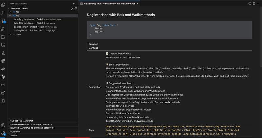Click 'interface for Dog interface' suggestion
The height and width of the screenshot is (138, 262).
coord(120,106)
